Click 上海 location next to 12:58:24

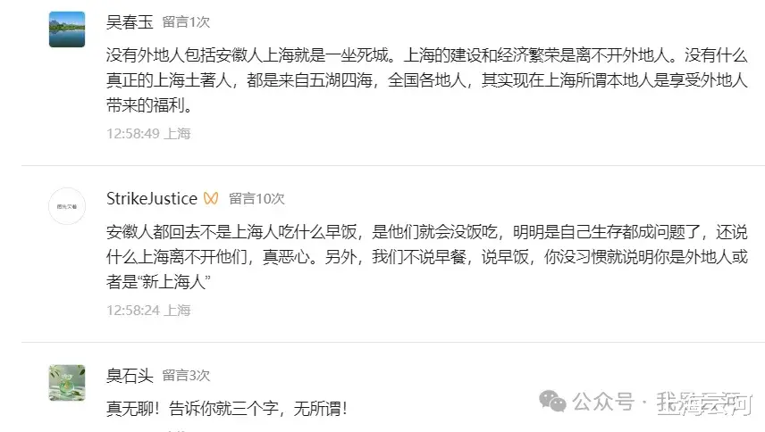pos(179,311)
